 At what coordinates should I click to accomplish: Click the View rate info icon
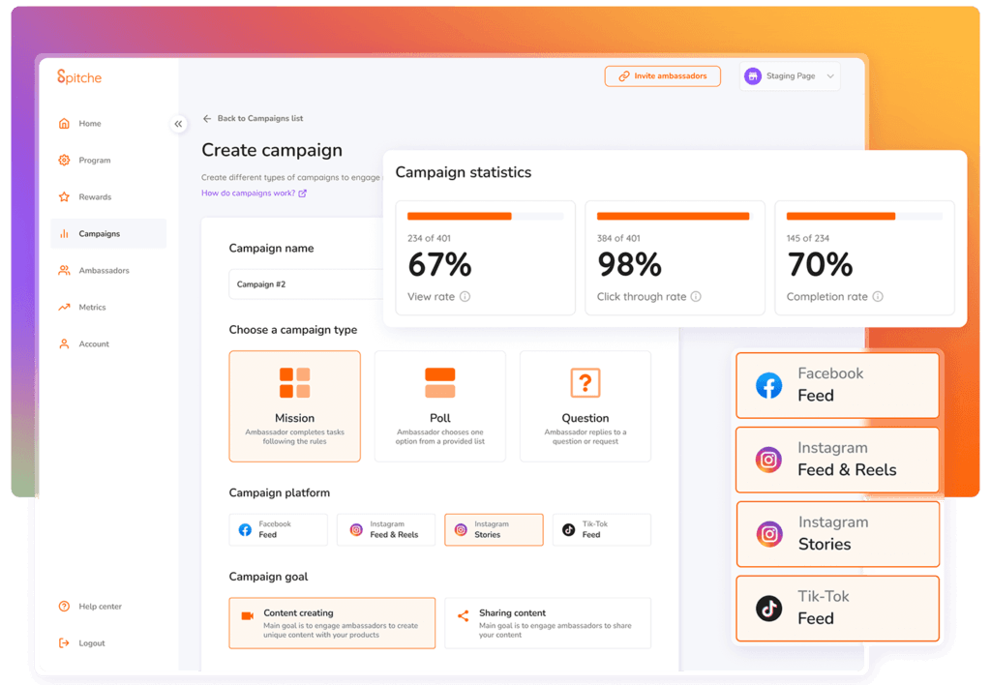pyautogui.click(x=465, y=296)
